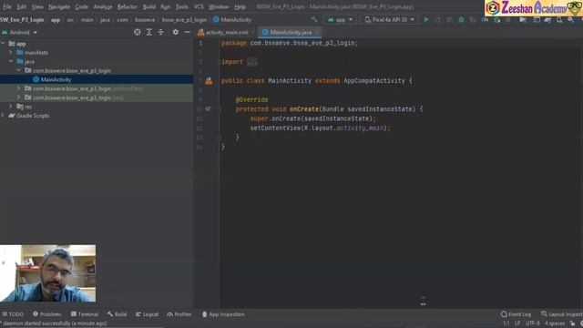
Task: Close the MainActivity.java editor tab
Action: tap(317, 33)
